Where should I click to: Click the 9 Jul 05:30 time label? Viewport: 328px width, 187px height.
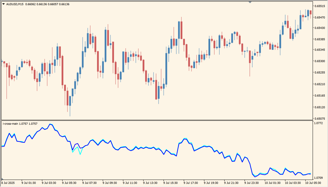pos(69,183)
